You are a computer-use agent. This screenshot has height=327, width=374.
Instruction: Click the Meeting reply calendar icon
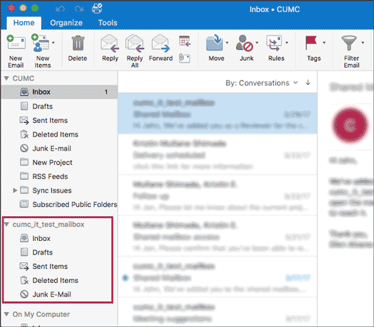(185, 41)
